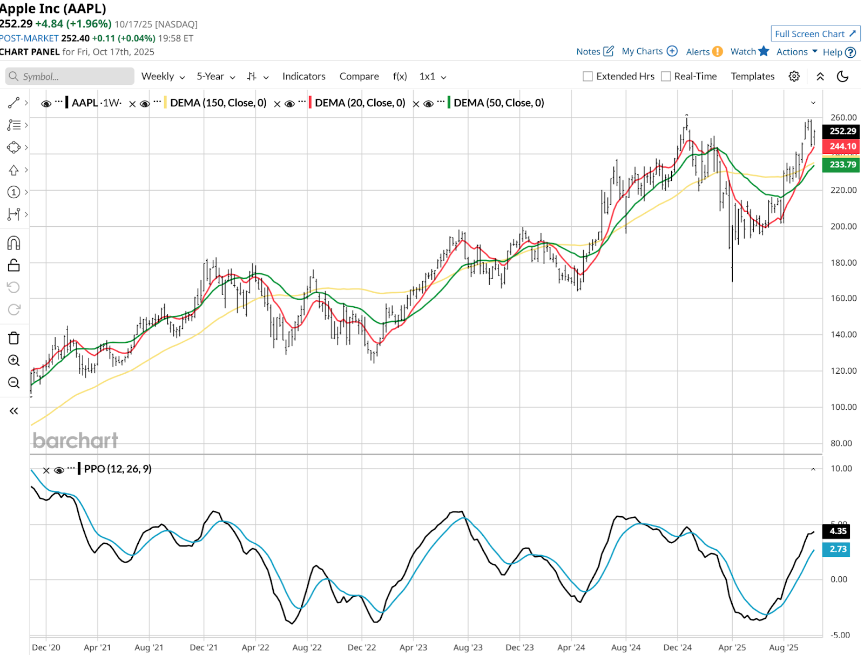Hide the PPO indicator with eye icon

click(59, 470)
